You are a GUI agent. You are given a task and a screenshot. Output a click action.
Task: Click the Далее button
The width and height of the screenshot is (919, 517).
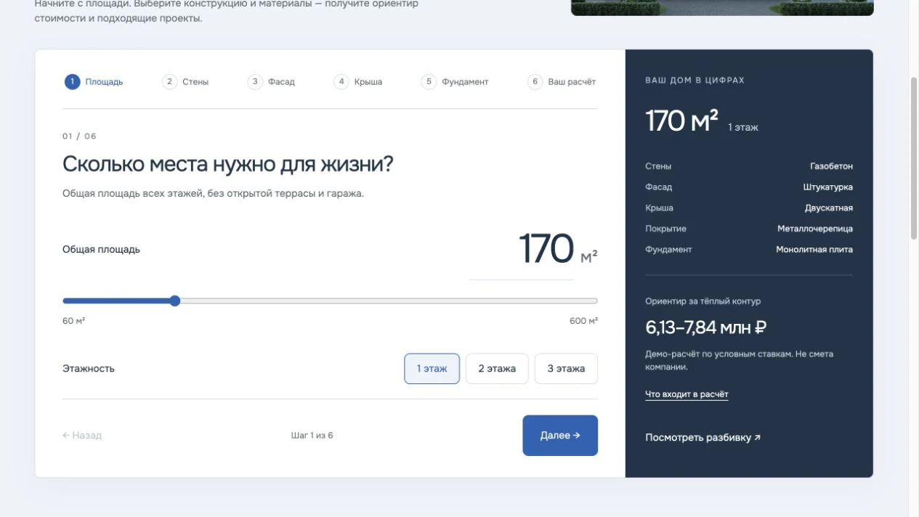560,436
